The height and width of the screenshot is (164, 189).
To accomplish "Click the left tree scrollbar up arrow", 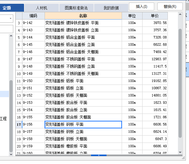I will pyautogui.click(x=11, y=36).
